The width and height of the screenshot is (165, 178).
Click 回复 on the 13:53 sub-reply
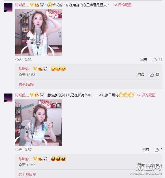pos(141,75)
